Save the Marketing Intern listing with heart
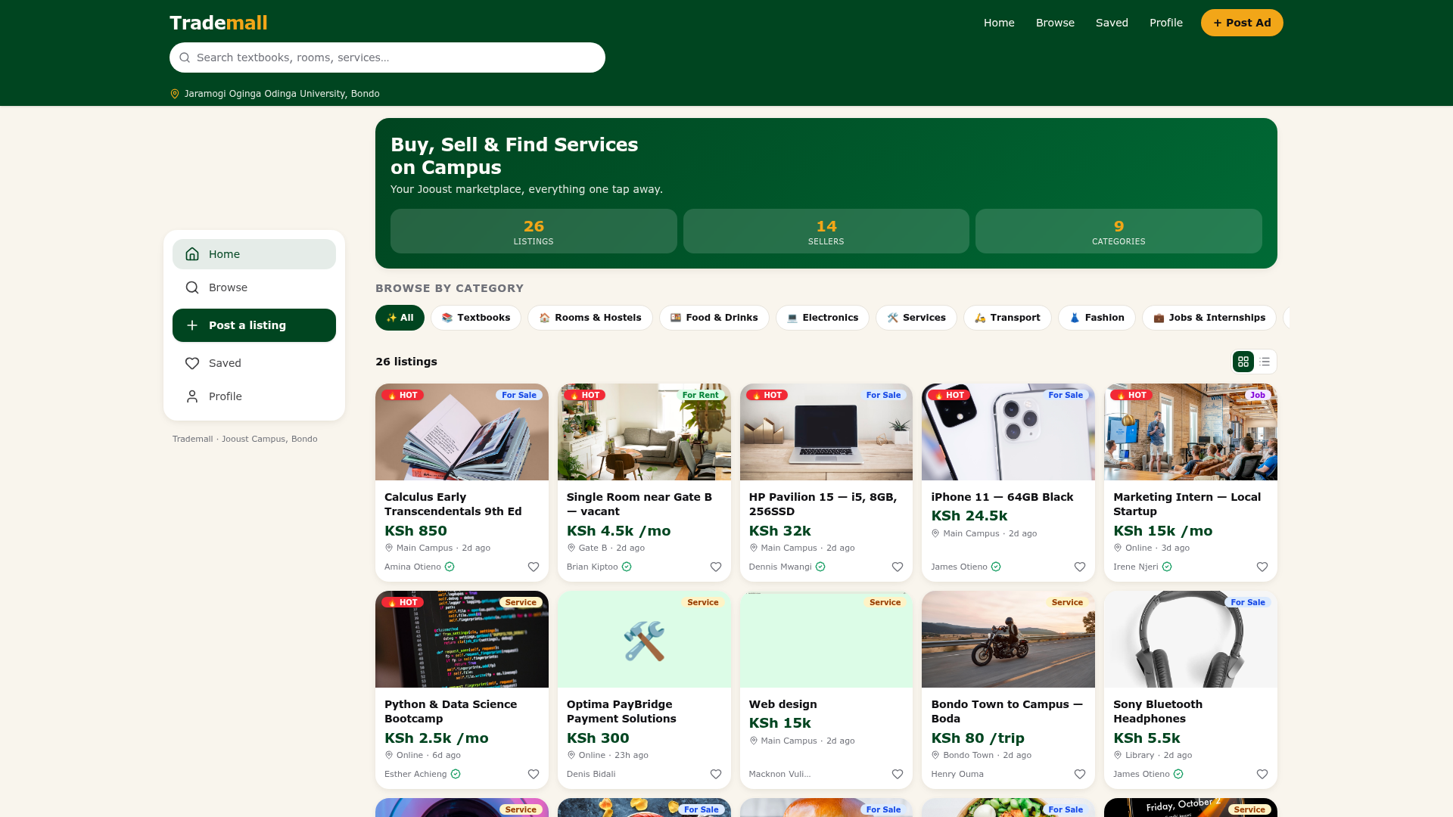The image size is (1453, 817). point(1262,567)
